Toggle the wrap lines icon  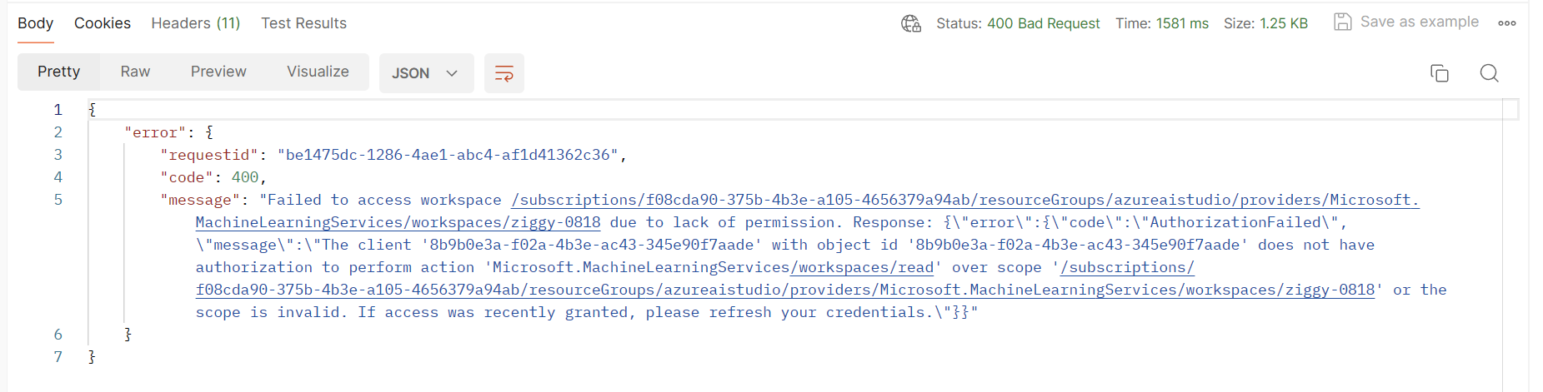click(x=504, y=73)
